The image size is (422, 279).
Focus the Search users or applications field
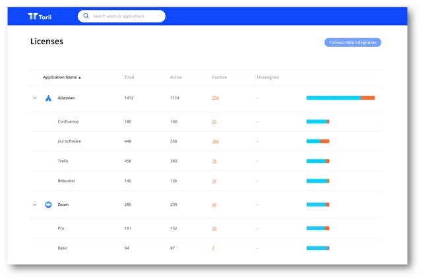pyautogui.click(x=121, y=16)
